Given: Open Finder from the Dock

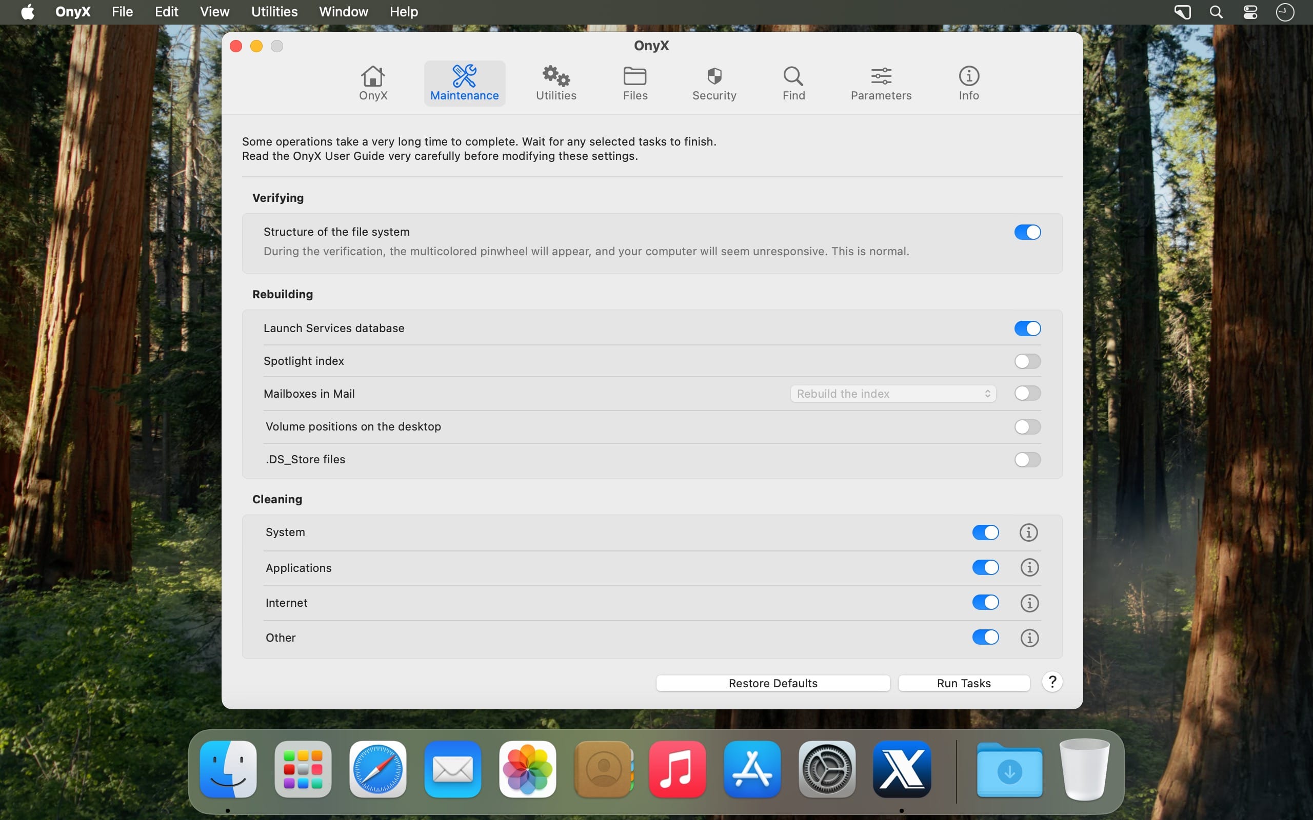Looking at the screenshot, I should (x=228, y=769).
